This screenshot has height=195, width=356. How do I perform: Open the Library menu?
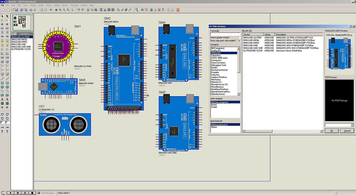65,5
